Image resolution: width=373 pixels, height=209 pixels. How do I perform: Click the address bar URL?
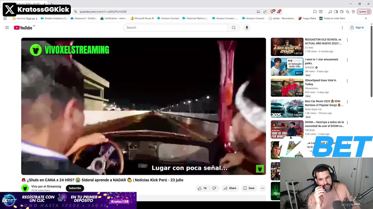point(103,12)
